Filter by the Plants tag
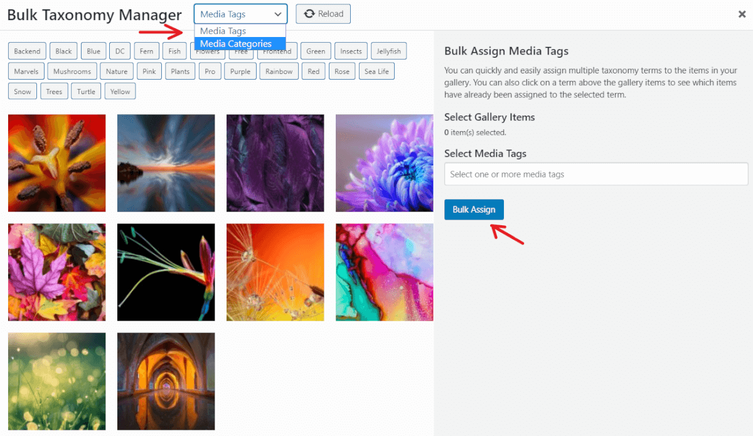This screenshot has width=753, height=436. pos(180,72)
